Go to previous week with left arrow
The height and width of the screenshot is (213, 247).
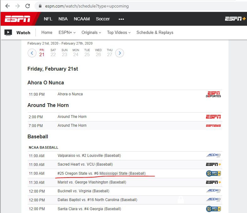pyautogui.click(x=32, y=53)
